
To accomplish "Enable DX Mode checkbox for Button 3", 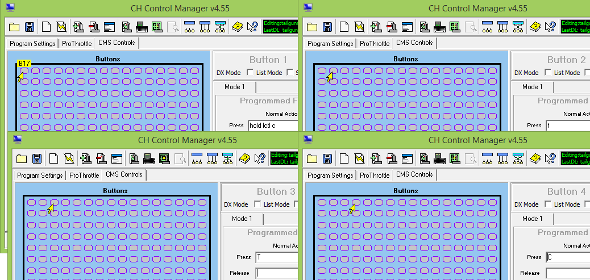I will point(257,204).
